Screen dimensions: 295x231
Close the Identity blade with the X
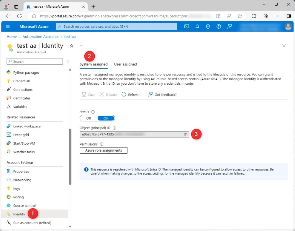(x=284, y=46)
